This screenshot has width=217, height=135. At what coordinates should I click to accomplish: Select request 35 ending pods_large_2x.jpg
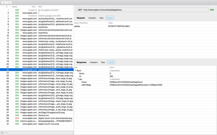click(37, 107)
